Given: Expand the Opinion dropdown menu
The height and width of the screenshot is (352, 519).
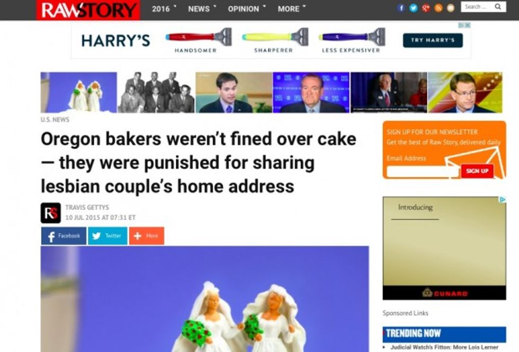Looking at the screenshot, I should [247, 9].
